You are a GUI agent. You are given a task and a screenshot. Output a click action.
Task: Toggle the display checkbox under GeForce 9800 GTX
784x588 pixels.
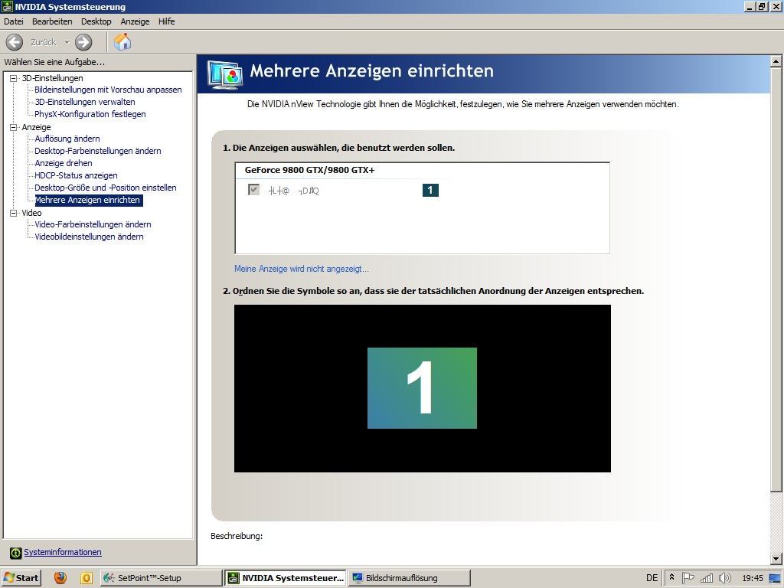[x=253, y=190]
